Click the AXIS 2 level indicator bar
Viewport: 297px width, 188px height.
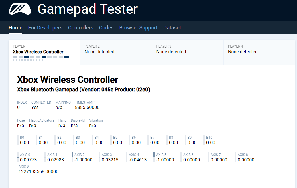(72, 157)
